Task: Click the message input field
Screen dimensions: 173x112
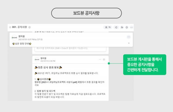Action: (70, 49)
